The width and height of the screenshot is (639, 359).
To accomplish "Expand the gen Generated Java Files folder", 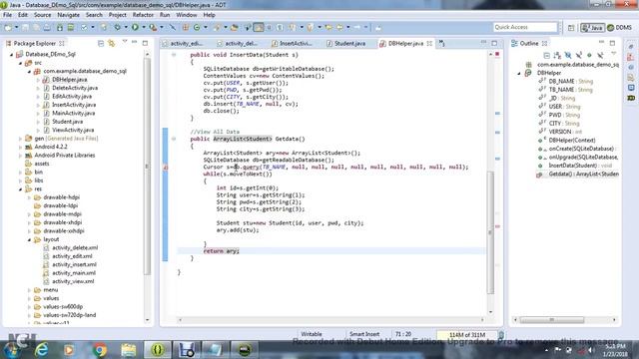I will coord(20,139).
